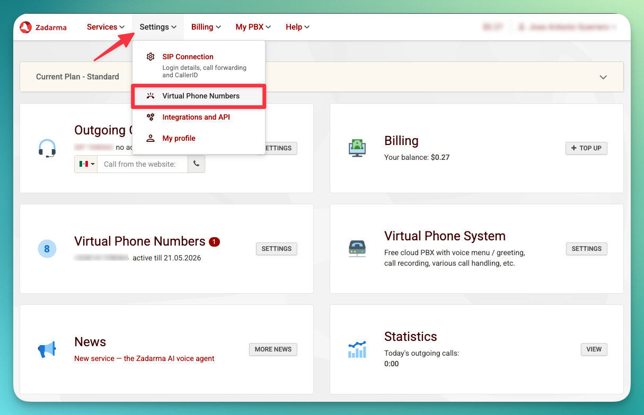
Task: Open the country flag selector
Action: tap(85, 164)
